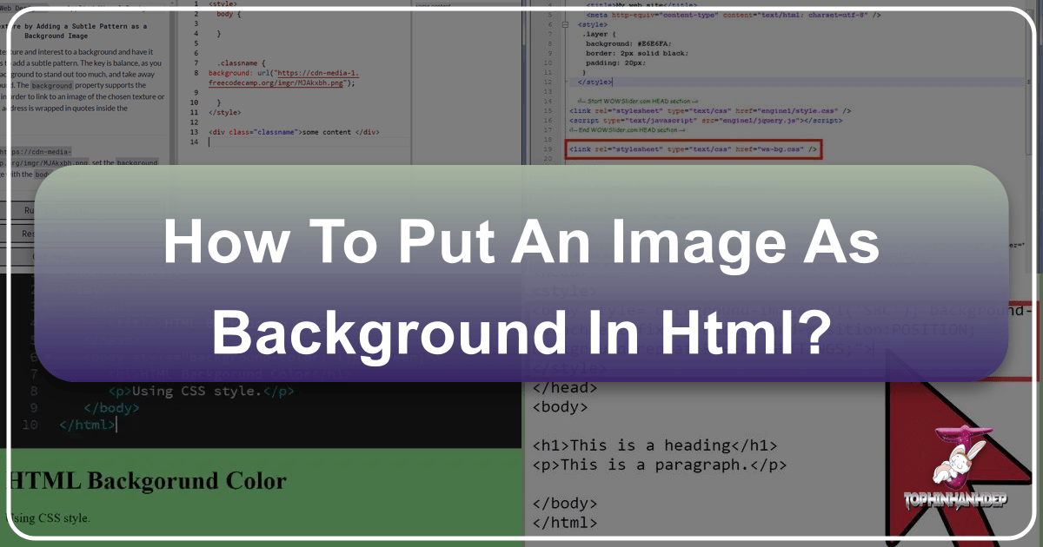Click the code caret on line 14
1043x547 pixels.
coord(209,140)
